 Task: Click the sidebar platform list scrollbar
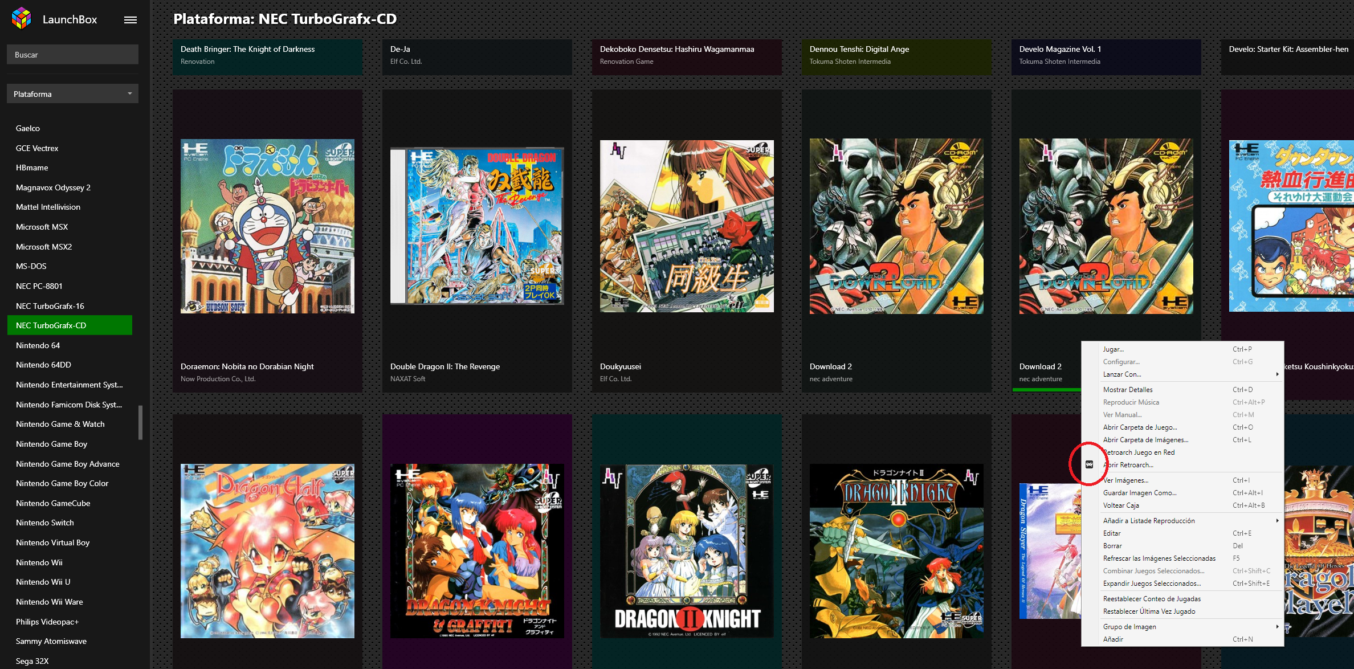pyautogui.click(x=140, y=423)
